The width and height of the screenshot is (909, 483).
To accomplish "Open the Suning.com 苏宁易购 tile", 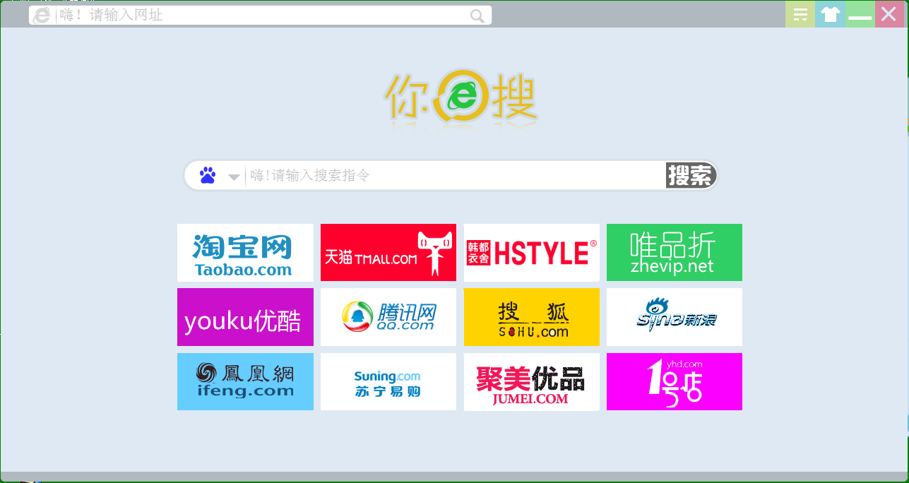I will [388, 381].
